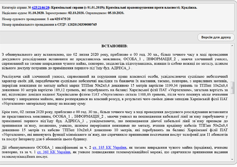The width and height of the screenshot is (237, 167).
Task: Click the Версія для друку button
Action: pos(216,37)
